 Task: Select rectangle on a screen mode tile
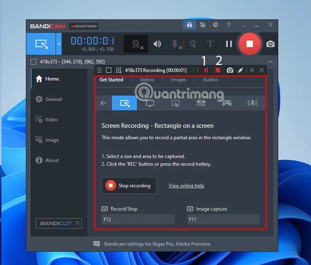tap(124, 103)
